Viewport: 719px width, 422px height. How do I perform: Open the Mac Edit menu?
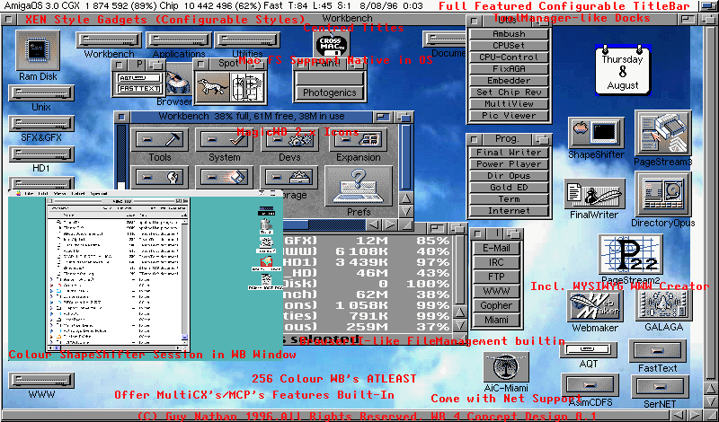(x=43, y=194)
